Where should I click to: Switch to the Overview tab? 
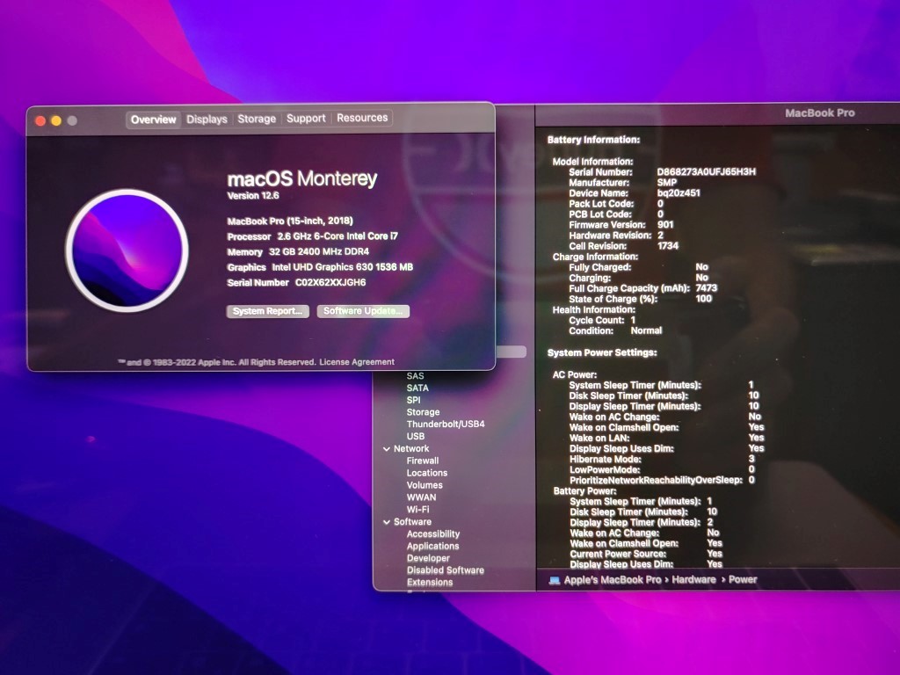point(153,120)
